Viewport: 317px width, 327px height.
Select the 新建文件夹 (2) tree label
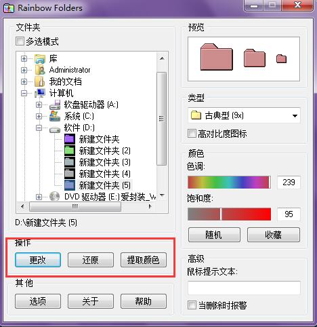[x=104, y=151]
